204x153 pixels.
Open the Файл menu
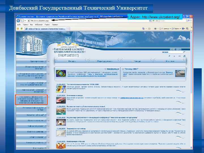click(x=19, y=25)
